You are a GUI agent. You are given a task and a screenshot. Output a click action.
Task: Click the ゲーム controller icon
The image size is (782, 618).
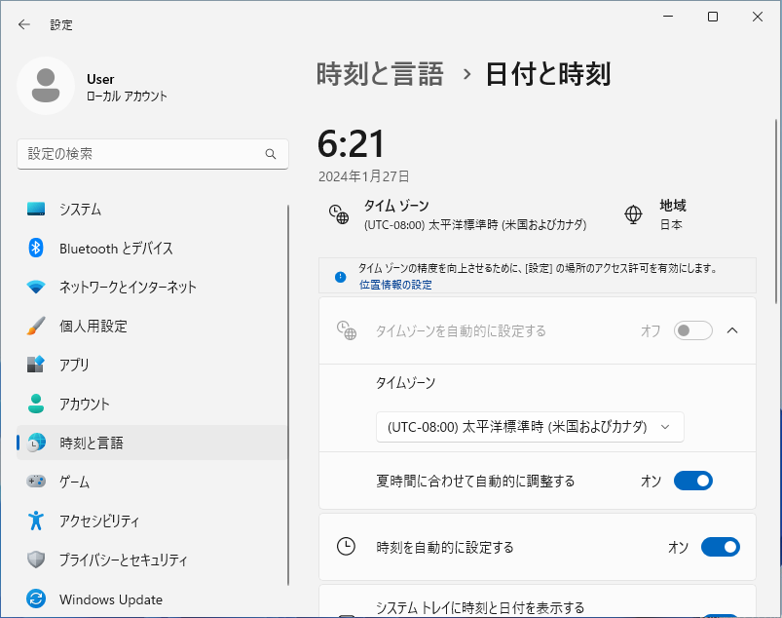pos(36,482)
